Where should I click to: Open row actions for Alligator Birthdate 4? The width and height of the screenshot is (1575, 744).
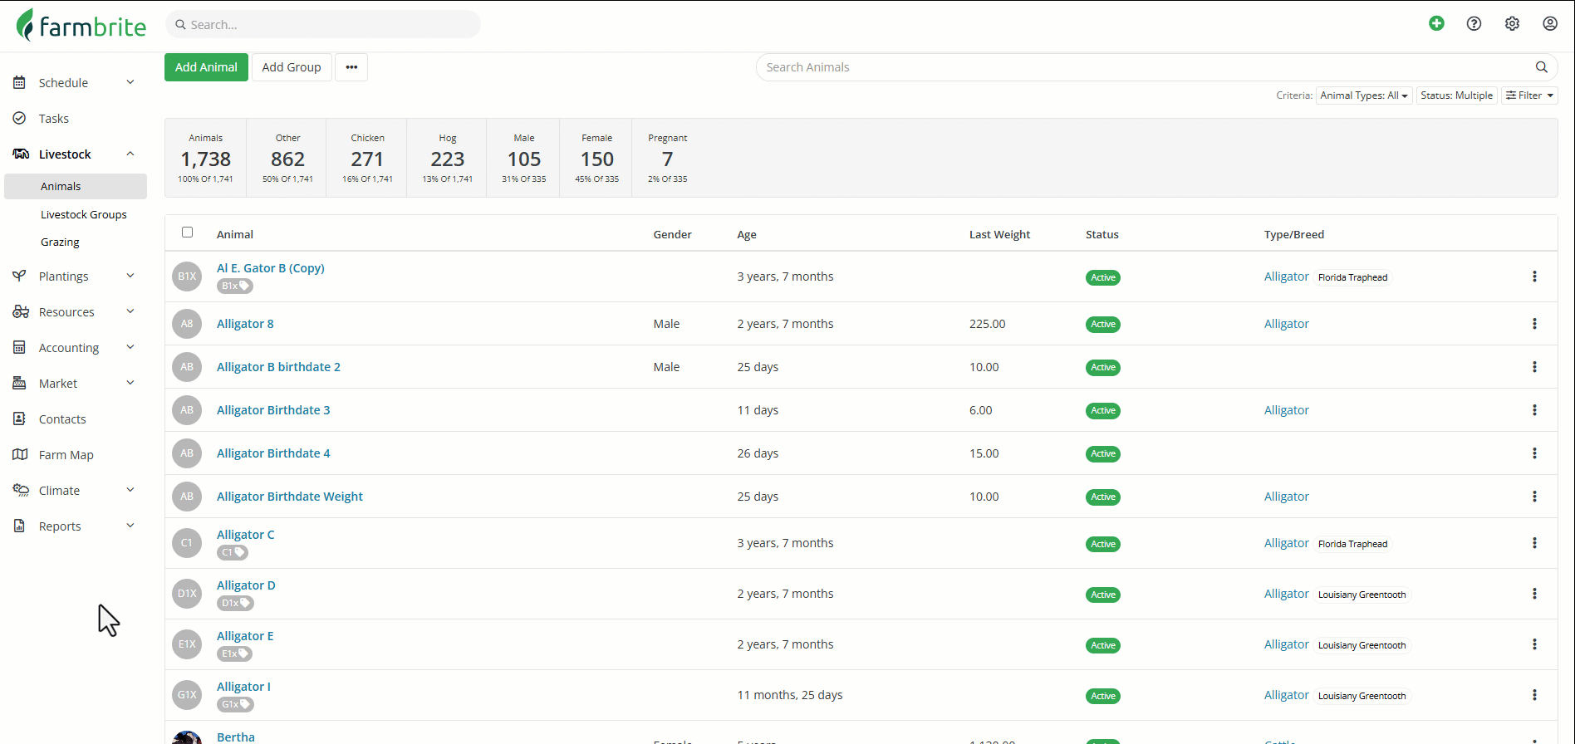1534,453
